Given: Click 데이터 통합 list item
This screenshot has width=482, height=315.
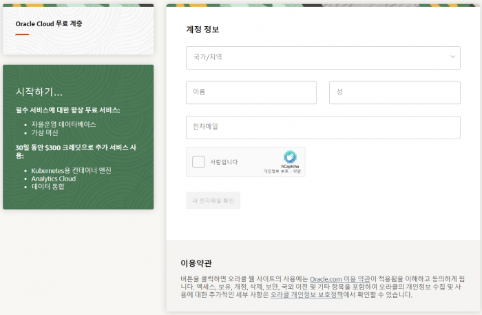Looking at the screenshot, I should 48,186.
